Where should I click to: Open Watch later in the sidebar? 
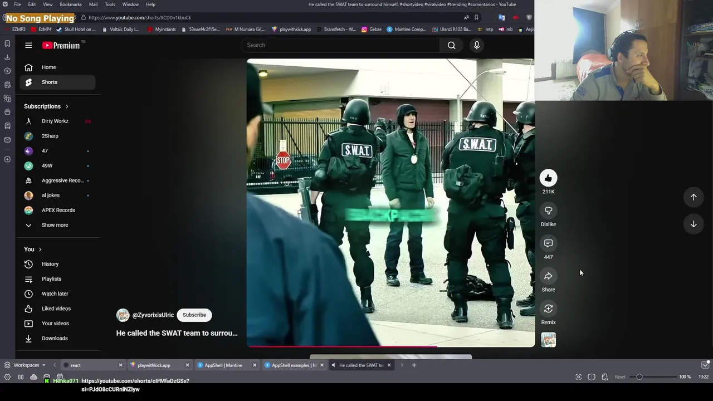[58, 294]
